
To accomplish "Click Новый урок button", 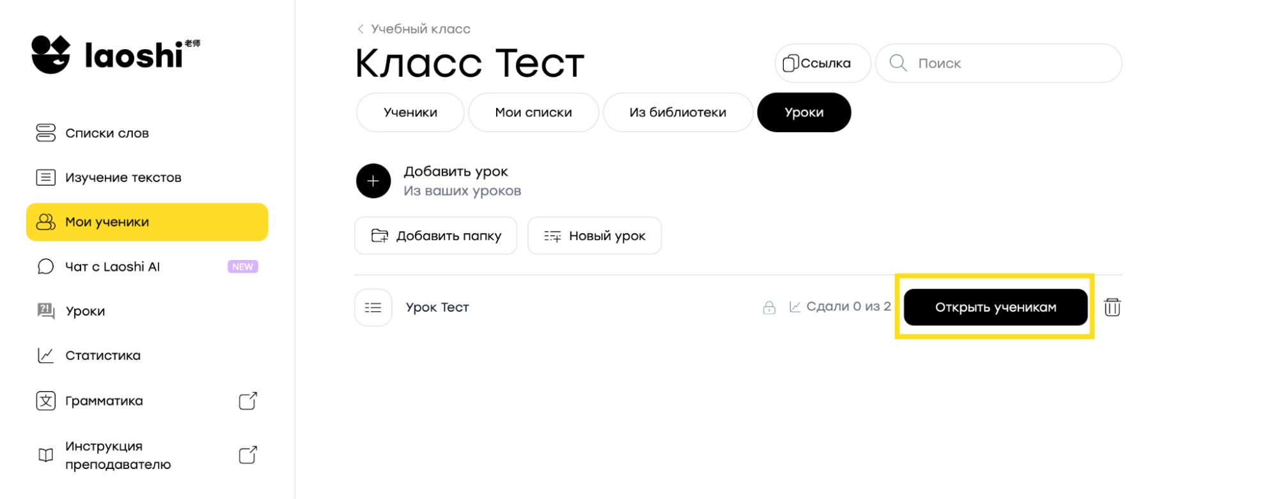I will (595, 236).
